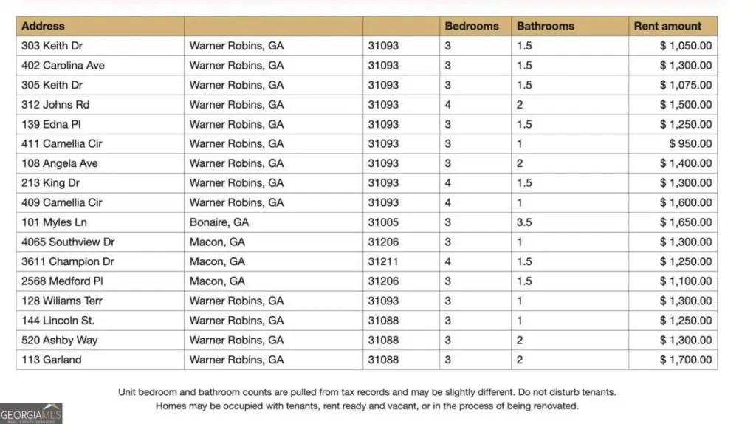Image resolution: width=756 pixels, height=424 pixels.
Task: Click the 312 Johns Rd address cell
Action: click(x=56, y=105)
